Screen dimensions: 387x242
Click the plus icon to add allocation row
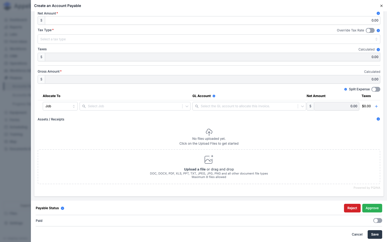tap(376, 106)
